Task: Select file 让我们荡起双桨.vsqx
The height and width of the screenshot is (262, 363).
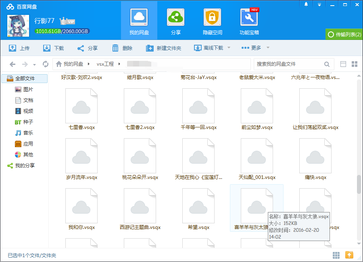Action: pos(315,109)
